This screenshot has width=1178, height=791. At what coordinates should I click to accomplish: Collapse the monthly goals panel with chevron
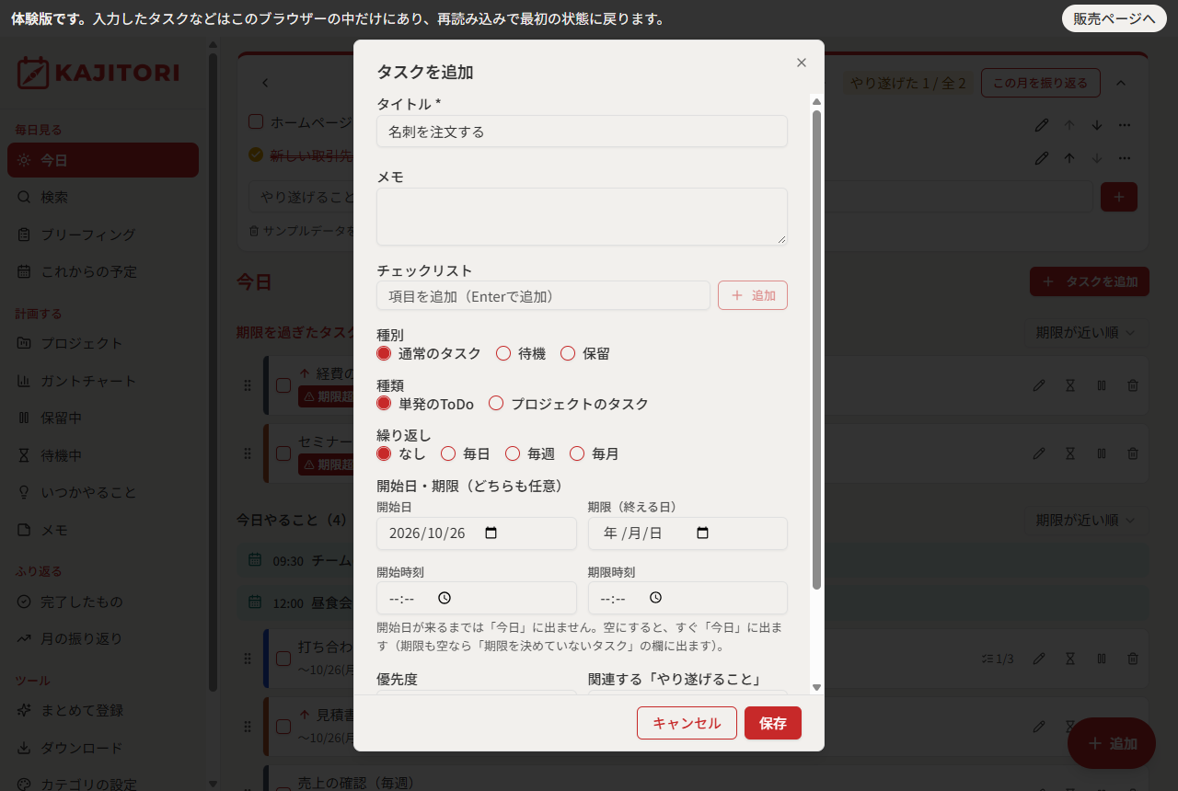click(x=1121, y=83)
